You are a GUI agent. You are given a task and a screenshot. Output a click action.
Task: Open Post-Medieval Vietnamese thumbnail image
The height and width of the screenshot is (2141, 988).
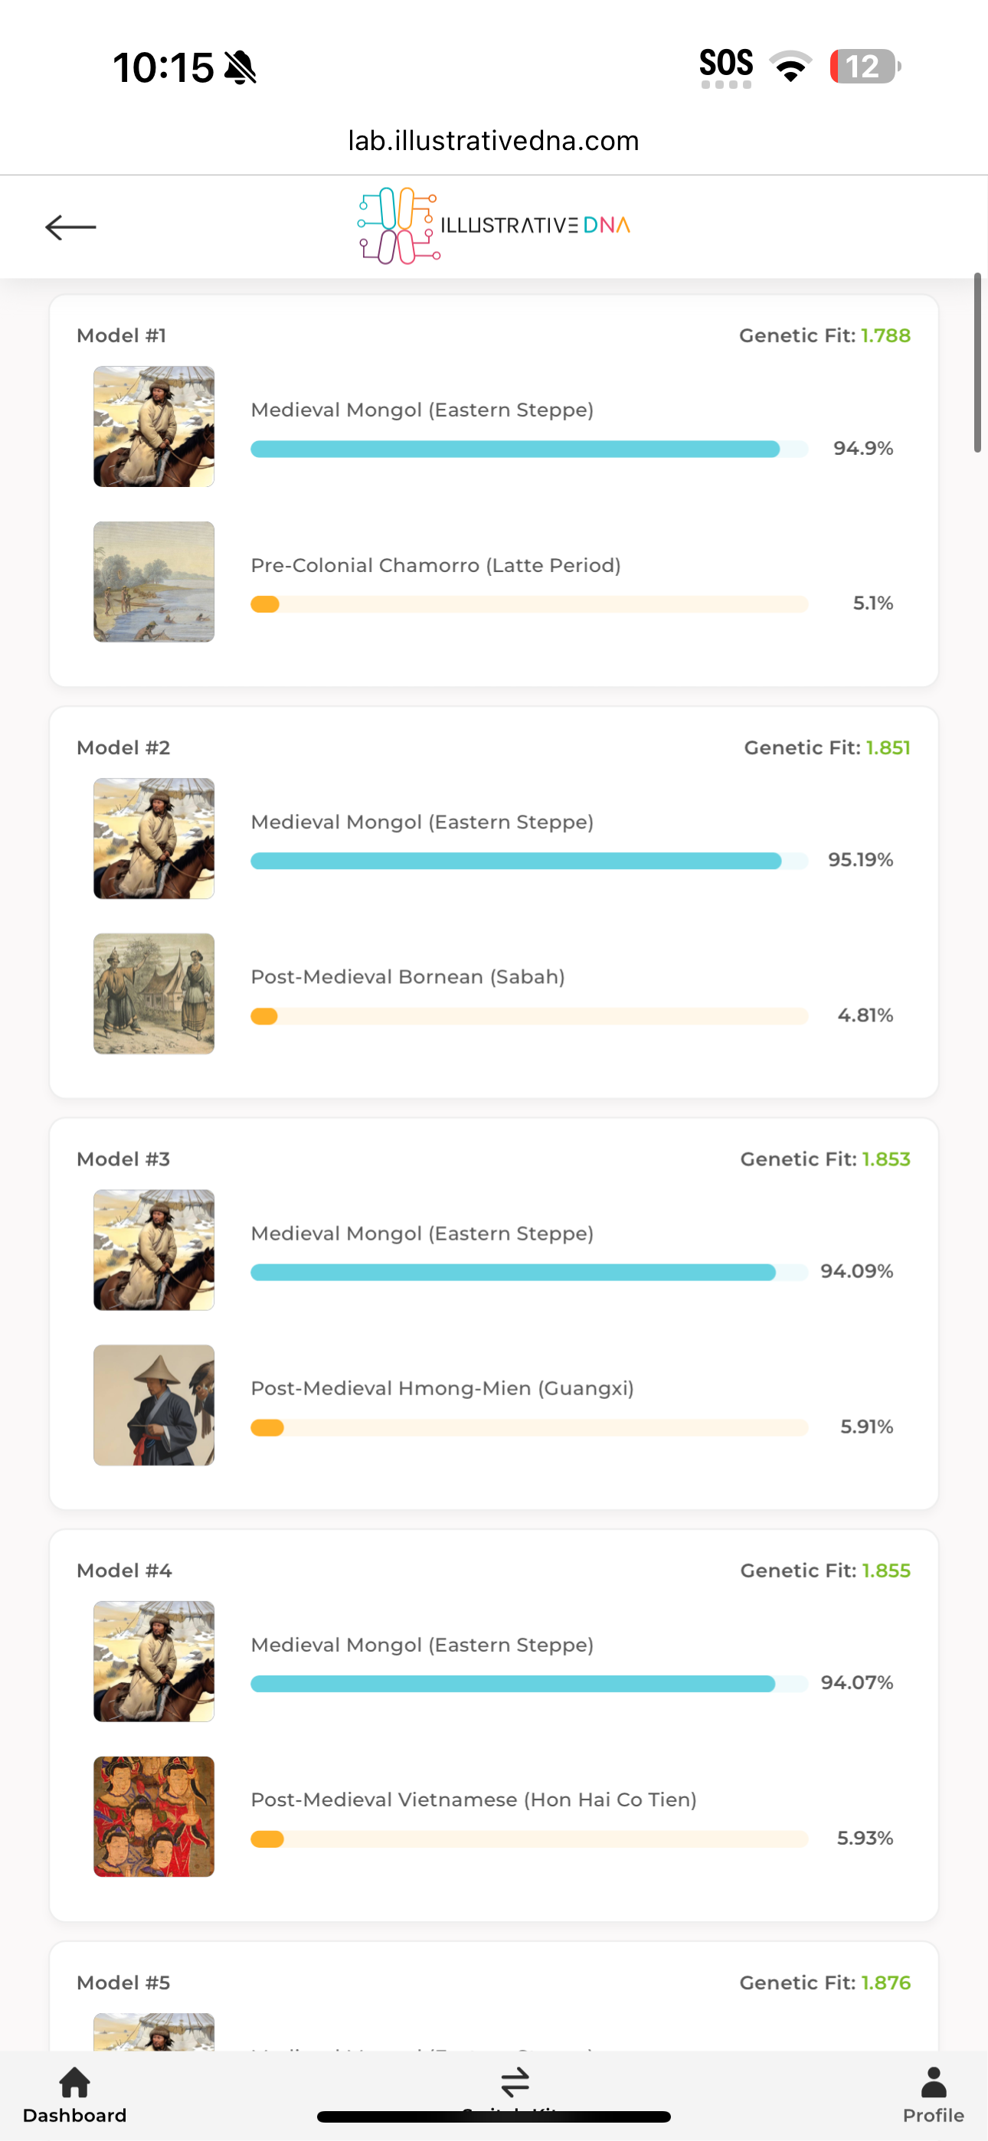(x=154, y=1816)
